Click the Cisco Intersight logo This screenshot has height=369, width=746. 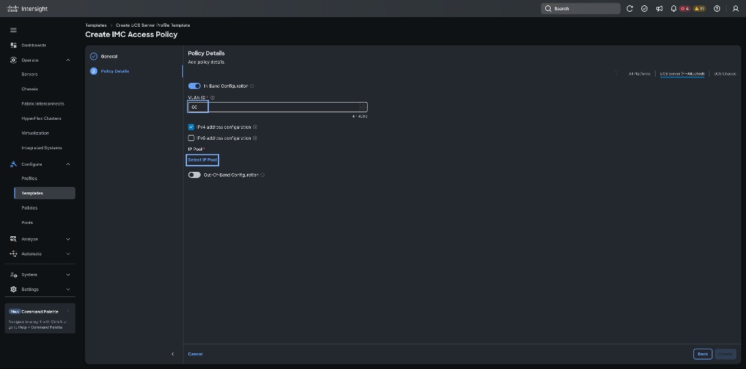tap(27, 9)
